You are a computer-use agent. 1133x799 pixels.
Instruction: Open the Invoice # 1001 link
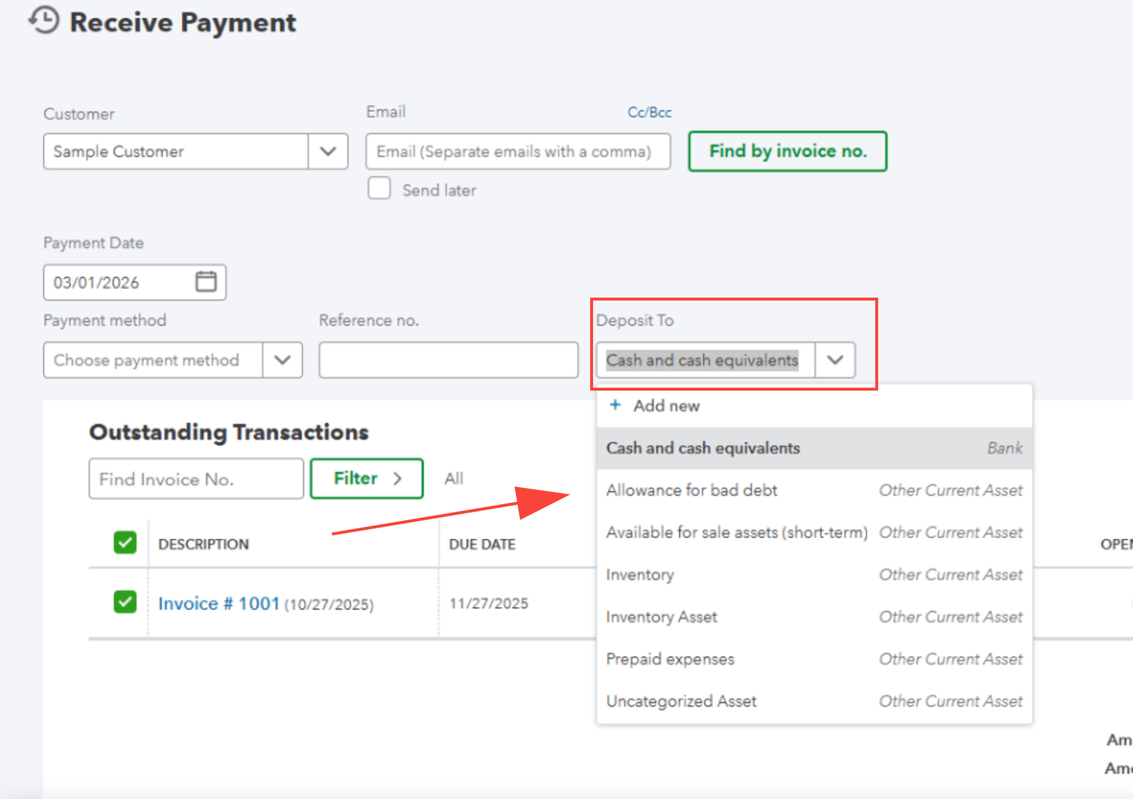coord(219,604)
